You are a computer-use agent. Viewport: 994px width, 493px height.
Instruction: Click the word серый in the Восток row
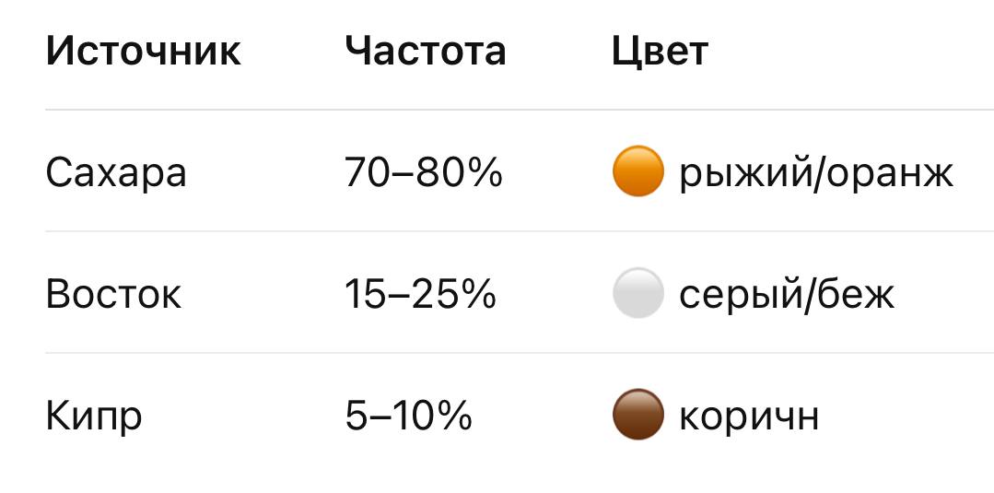[x=738, y=294]
